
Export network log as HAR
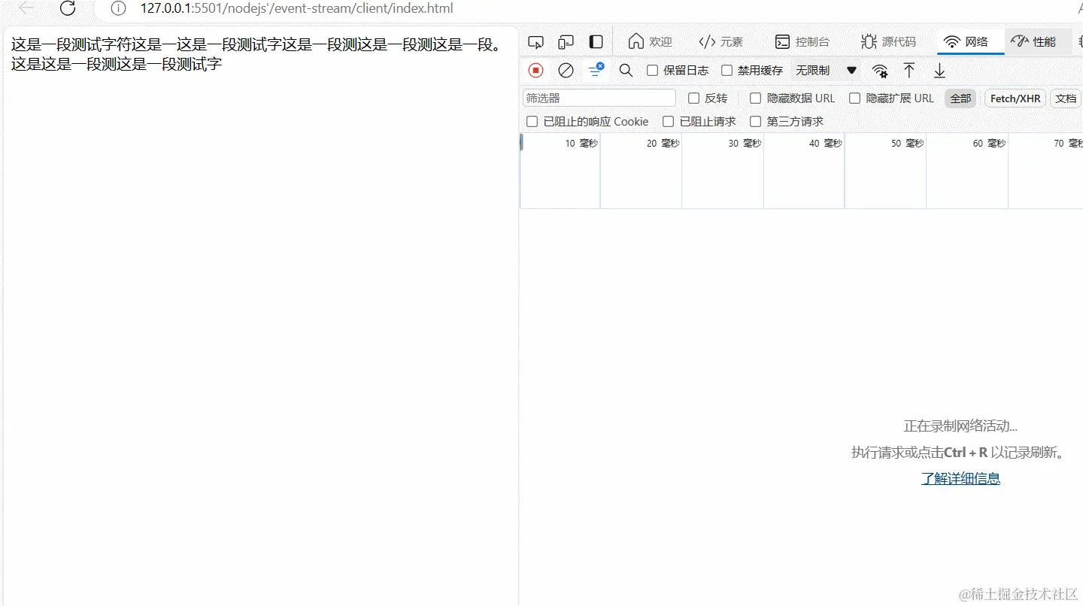[x=939, y=70]
